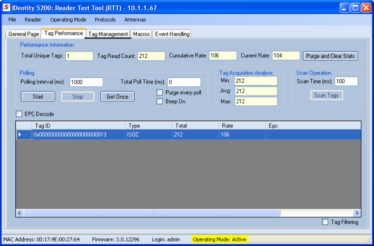Screen dimensions: 374x246
Task: Click the Tag Read Count field
Action: click(151, 56)
